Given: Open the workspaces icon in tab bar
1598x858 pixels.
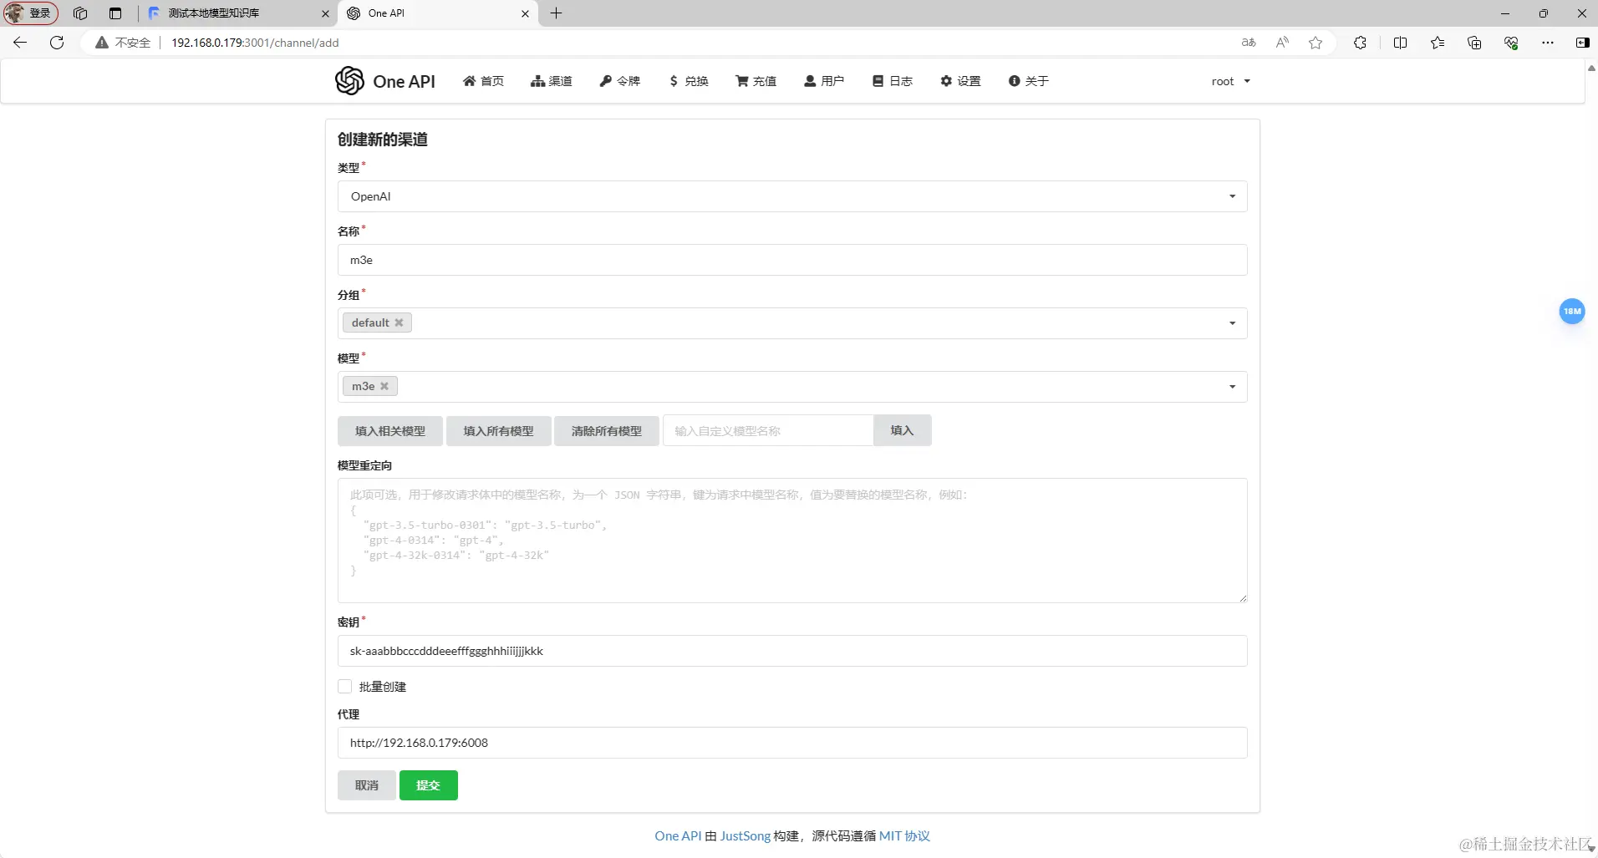Looking at the screenshot, I should tap(80, 13).
